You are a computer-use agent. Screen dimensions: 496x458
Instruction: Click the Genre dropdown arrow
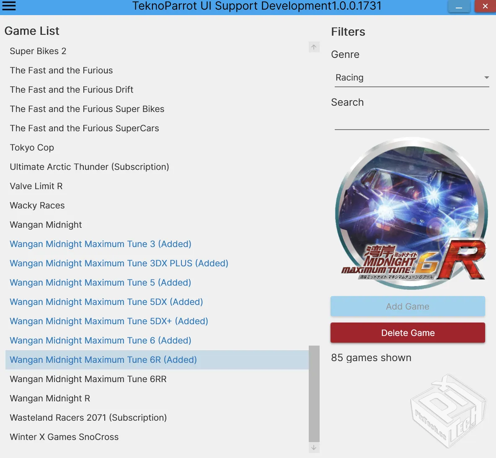pyautogui.click(x=486, y=78)
